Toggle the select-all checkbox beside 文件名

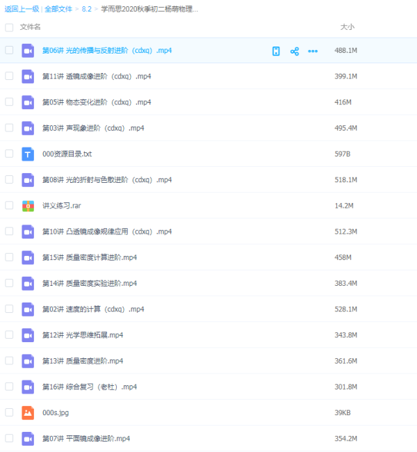(x=9, y=27)
